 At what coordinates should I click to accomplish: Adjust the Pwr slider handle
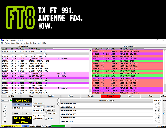point(163,113)
